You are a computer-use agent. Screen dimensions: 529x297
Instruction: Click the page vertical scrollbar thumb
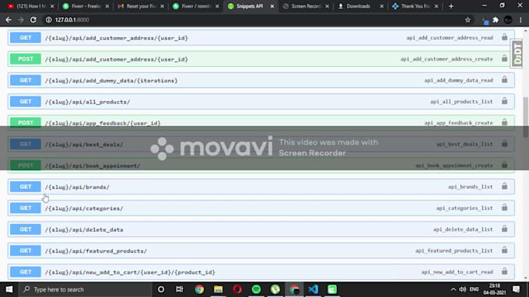[x=526, y=117]
